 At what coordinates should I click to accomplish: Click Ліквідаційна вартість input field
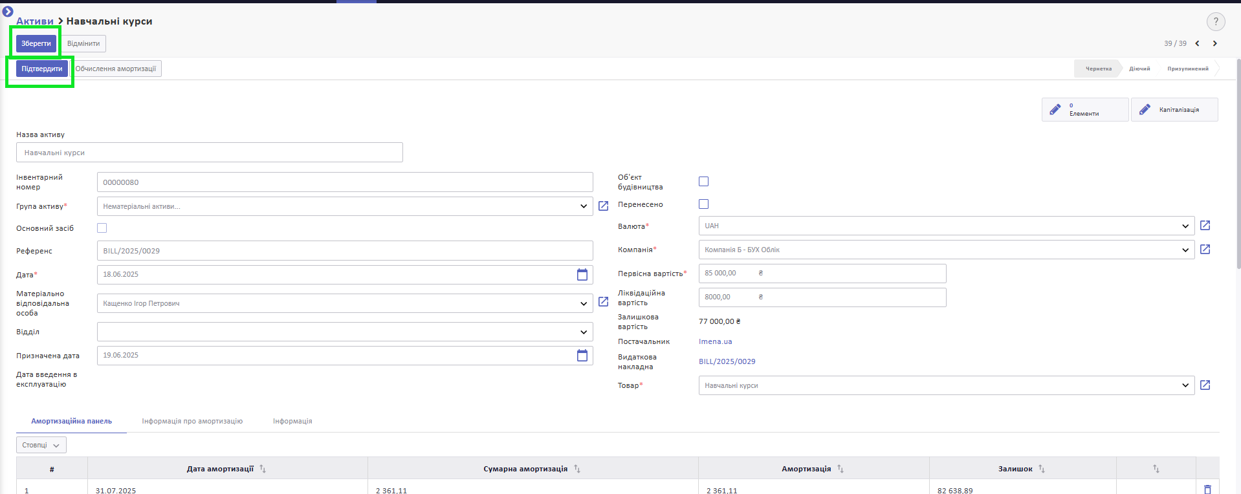(822, 297)
